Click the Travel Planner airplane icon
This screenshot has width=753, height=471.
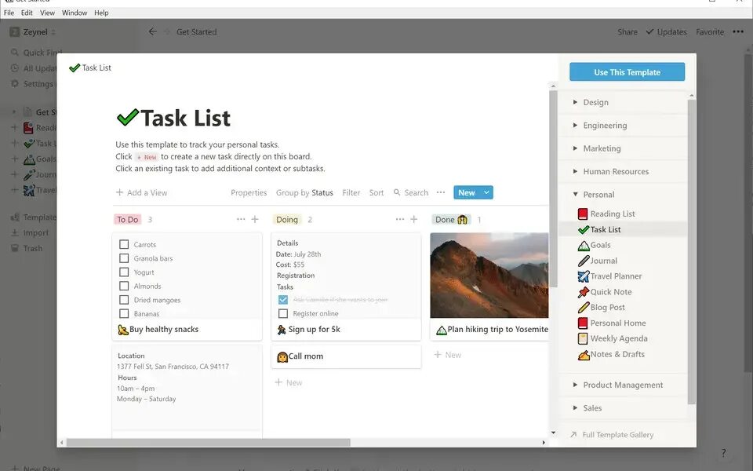[583, 276]
